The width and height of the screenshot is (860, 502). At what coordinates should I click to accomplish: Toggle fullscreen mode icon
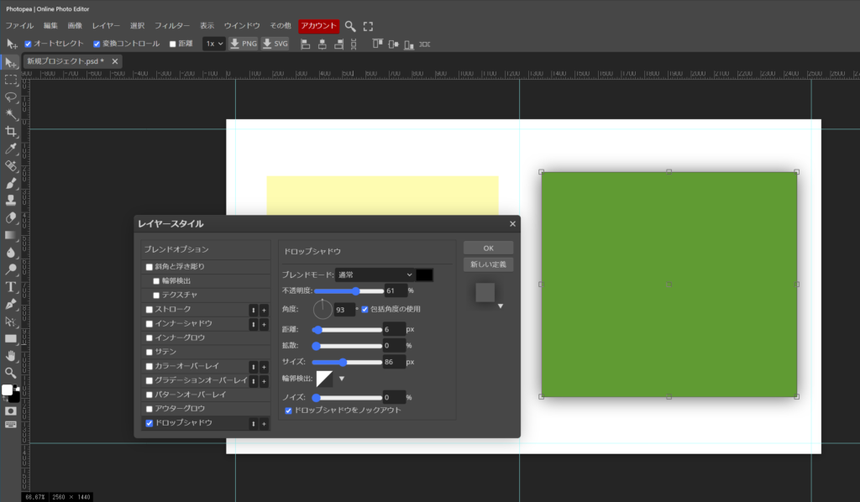pyautogui.click(x=368, y=26)
